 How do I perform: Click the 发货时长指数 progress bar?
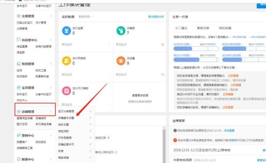pyautogui.click(x=196, y=49)
